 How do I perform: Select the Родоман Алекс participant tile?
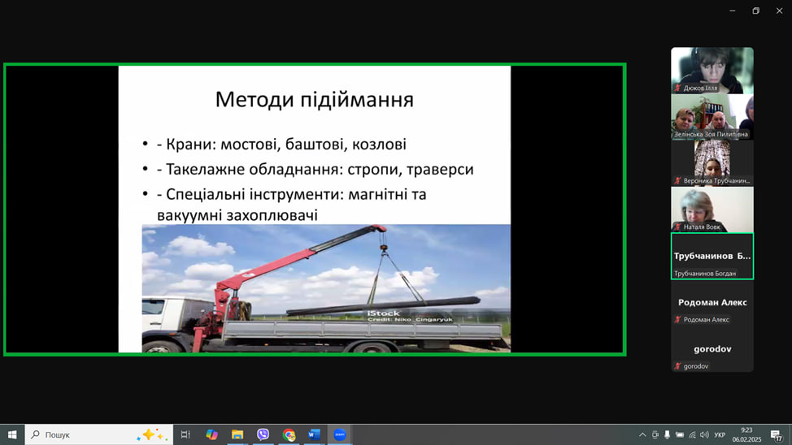pyautogui.click(x=712, y=303)
